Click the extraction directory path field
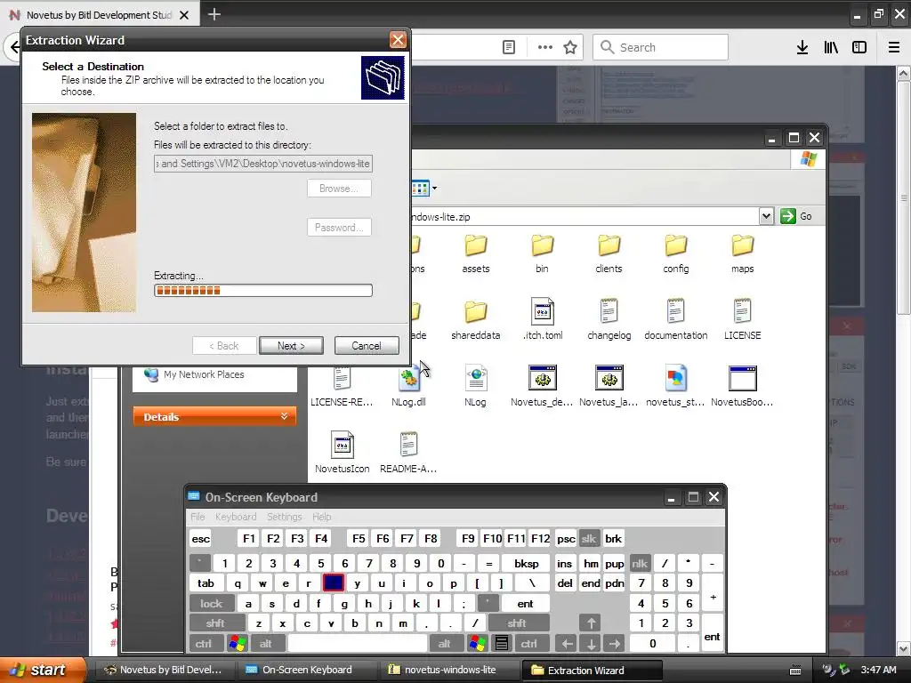Viewport: 911px width, 683px height. click(x=263, y=164)
